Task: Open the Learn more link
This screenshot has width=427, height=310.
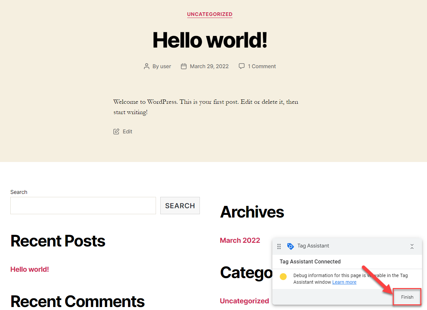Action: (344, 282)
